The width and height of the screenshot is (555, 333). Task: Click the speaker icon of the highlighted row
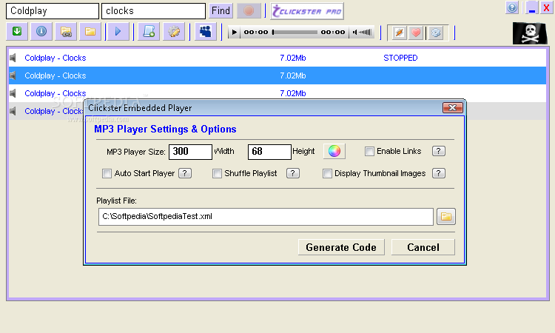click(x=13, y=75)
